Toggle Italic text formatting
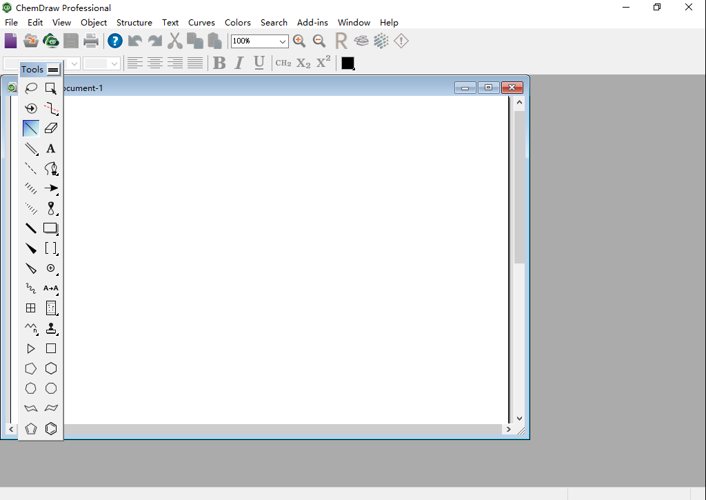This screenshot has width=706, height=500. click(x=239, y=63)
